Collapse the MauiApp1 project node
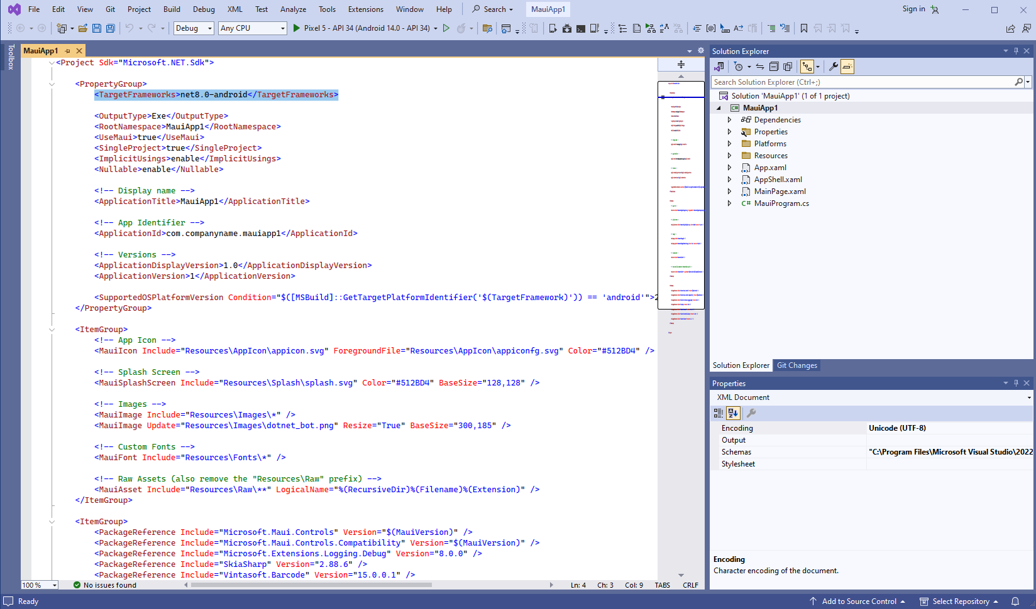The image size is (1036, 609). [719, 108]
